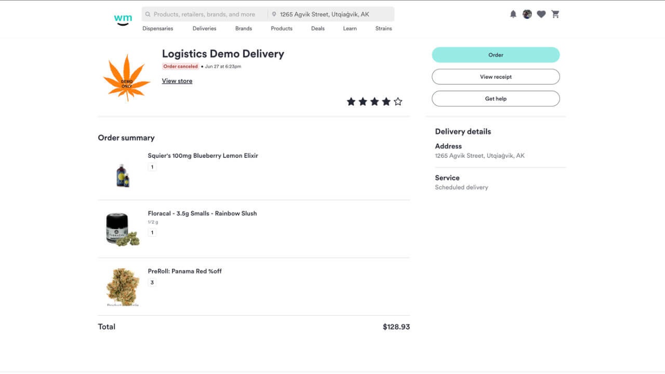The width and height of the screenshot is (665, 374).
Task: Open the shopping cart icon
Action: [555, 14]
